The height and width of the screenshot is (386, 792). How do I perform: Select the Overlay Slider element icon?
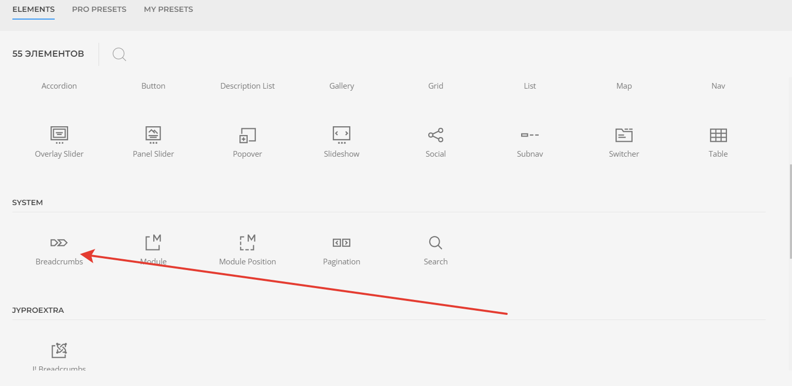pos(59,135)
